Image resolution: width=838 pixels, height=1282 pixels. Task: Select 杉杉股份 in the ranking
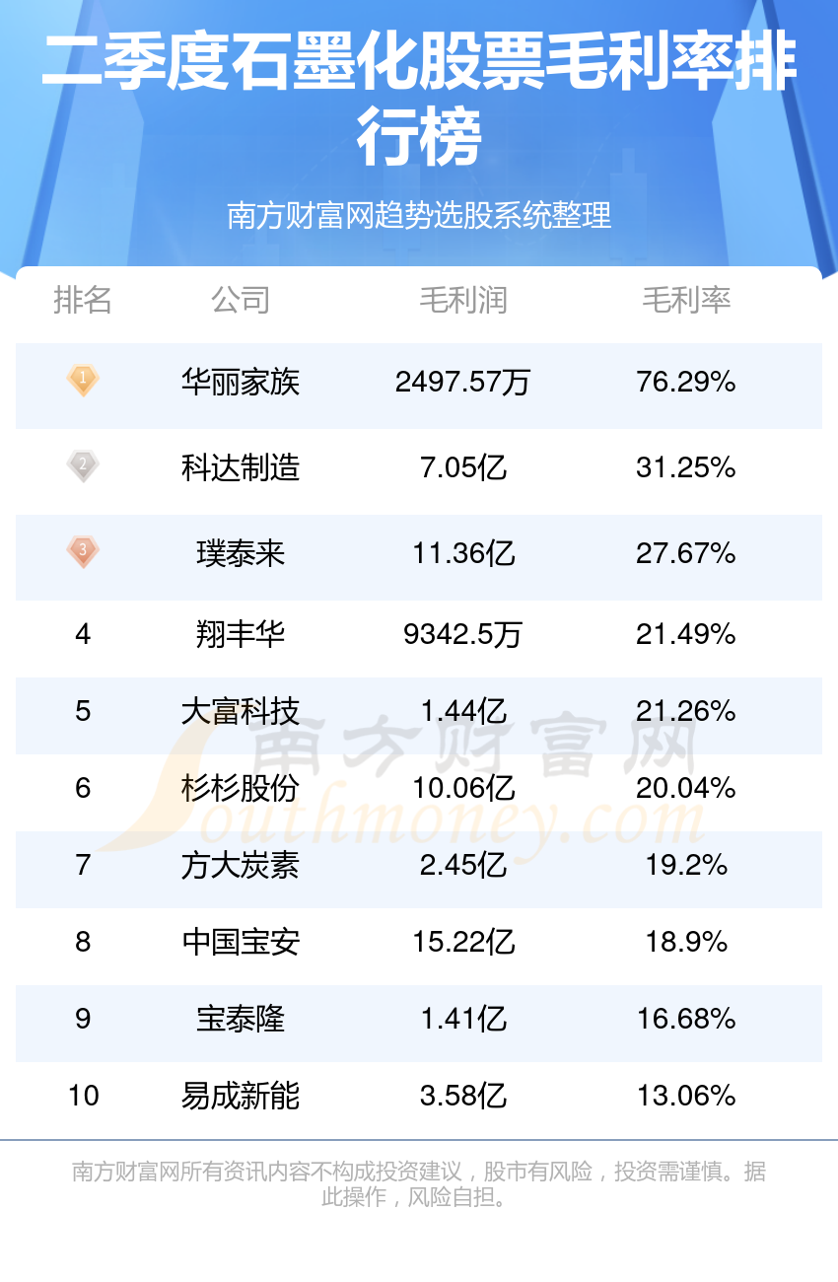pos(240,788)
